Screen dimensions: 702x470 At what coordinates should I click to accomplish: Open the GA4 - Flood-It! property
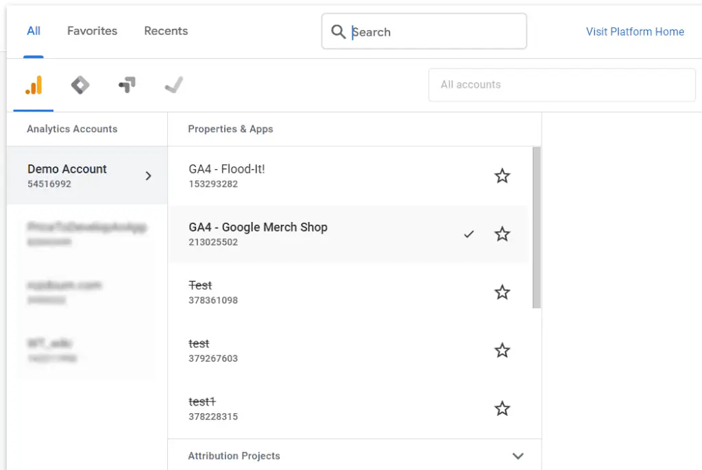coord(227,169)
